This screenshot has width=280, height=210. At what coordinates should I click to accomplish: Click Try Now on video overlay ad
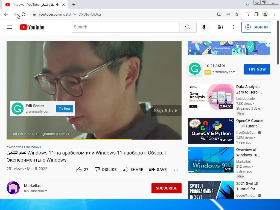click(x=64, y=109)
